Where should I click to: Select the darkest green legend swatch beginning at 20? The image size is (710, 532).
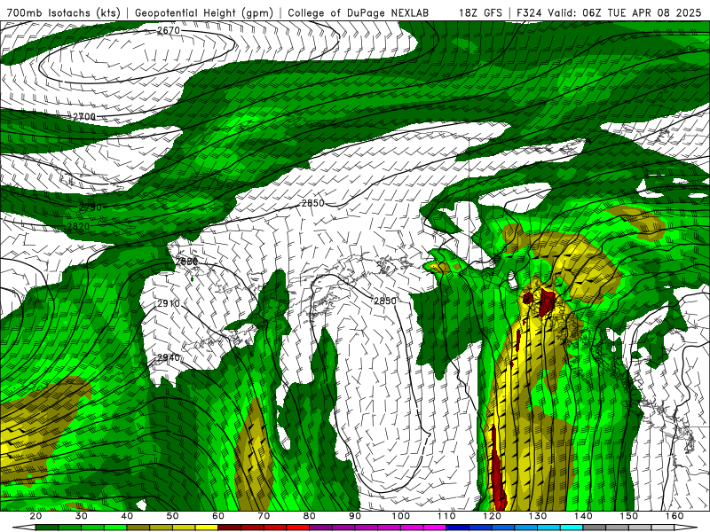click(x=47, y=528)
